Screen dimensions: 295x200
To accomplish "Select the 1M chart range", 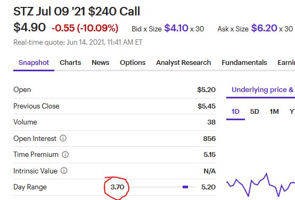I will [274, 112].
